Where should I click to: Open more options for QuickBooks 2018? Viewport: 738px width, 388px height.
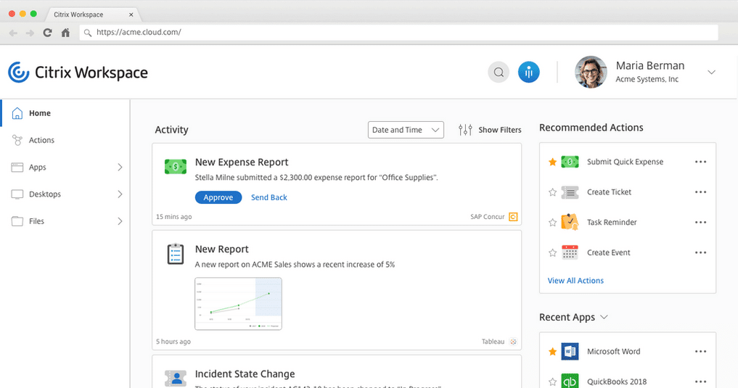pyautogui.click(x=700, y=381)
